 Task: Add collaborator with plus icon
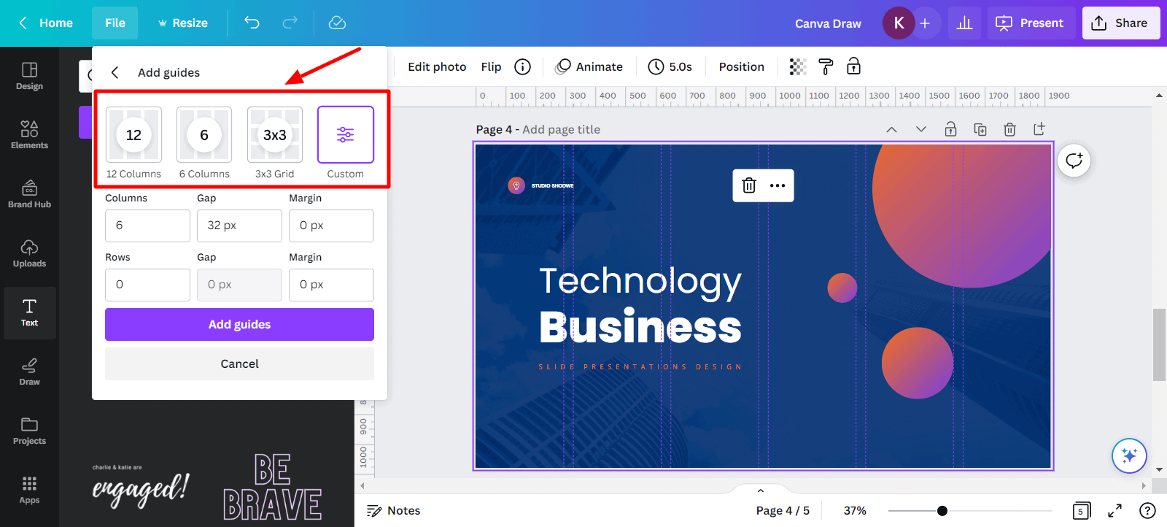[x=925, y=23]
